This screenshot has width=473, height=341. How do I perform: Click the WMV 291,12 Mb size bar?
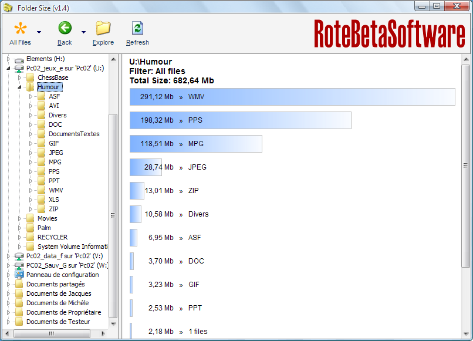[x=292, y=97]
